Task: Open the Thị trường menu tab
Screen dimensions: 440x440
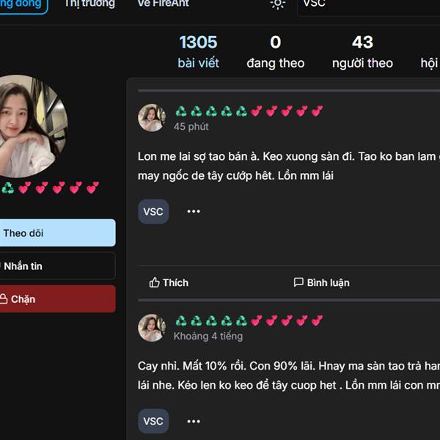Action: click(x=89, y=4)
